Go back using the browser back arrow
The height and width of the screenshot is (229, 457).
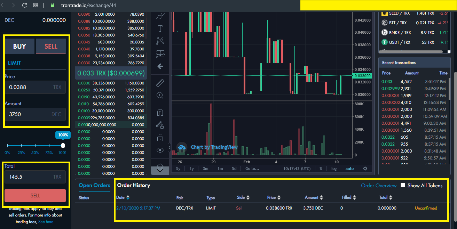pyautogui.click(x=2, y=5)
